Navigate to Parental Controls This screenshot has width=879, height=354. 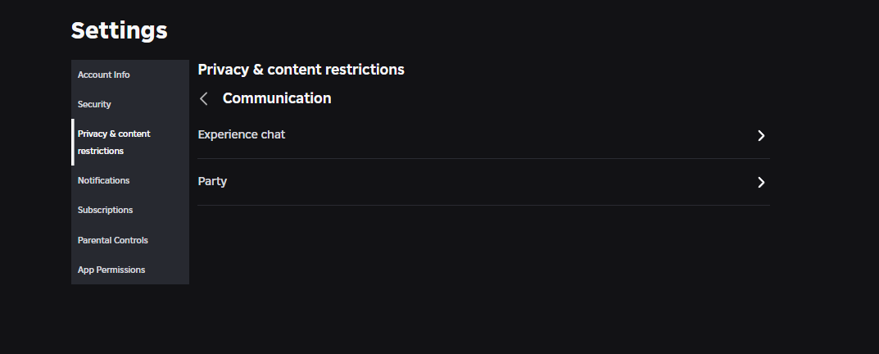(113, 240)
